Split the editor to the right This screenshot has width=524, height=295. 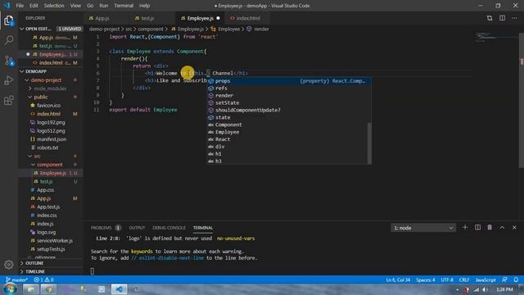click(x=502, y=18)
